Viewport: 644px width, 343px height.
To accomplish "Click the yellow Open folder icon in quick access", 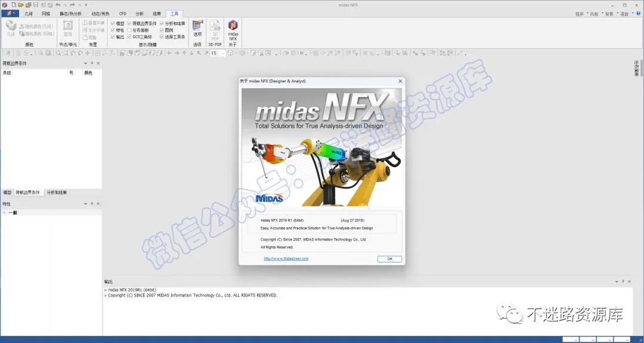I will [20, 5].
